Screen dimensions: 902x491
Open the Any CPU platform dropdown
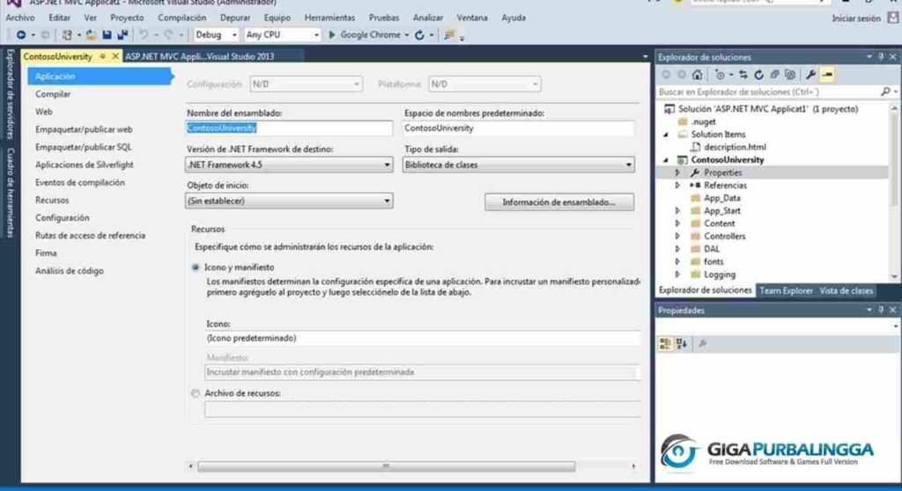click(282, 35)
